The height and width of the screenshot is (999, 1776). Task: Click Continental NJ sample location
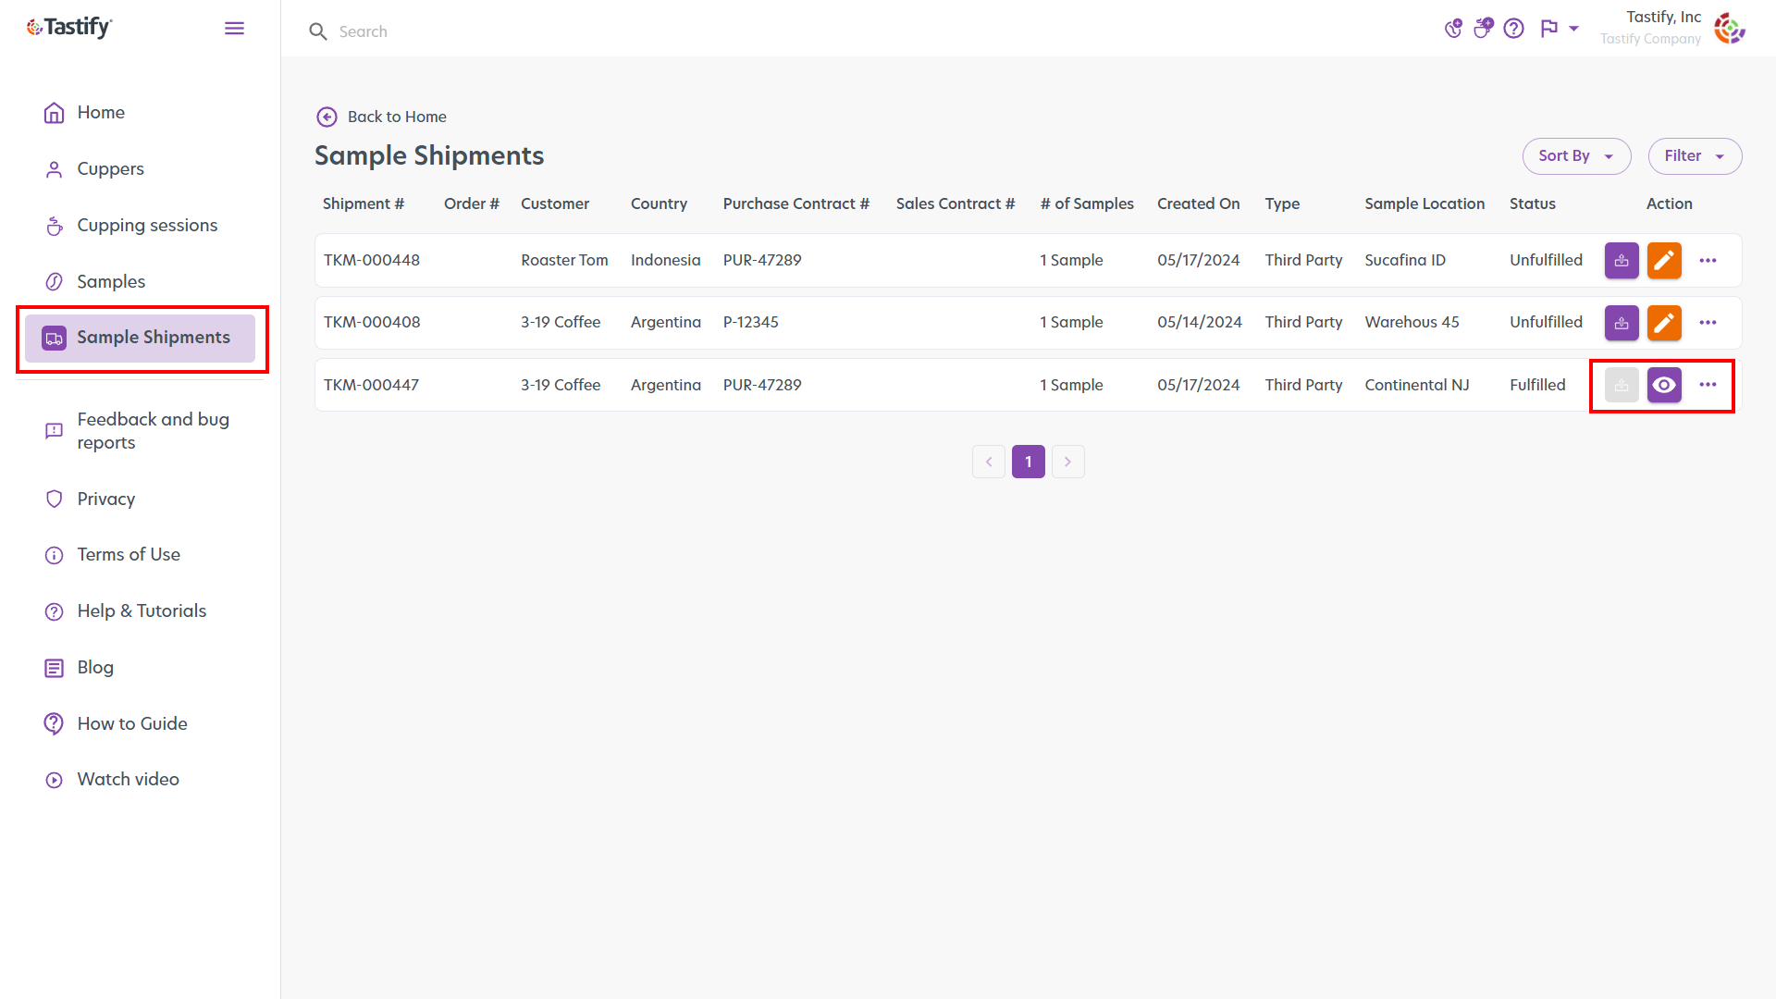point(1416,385)
